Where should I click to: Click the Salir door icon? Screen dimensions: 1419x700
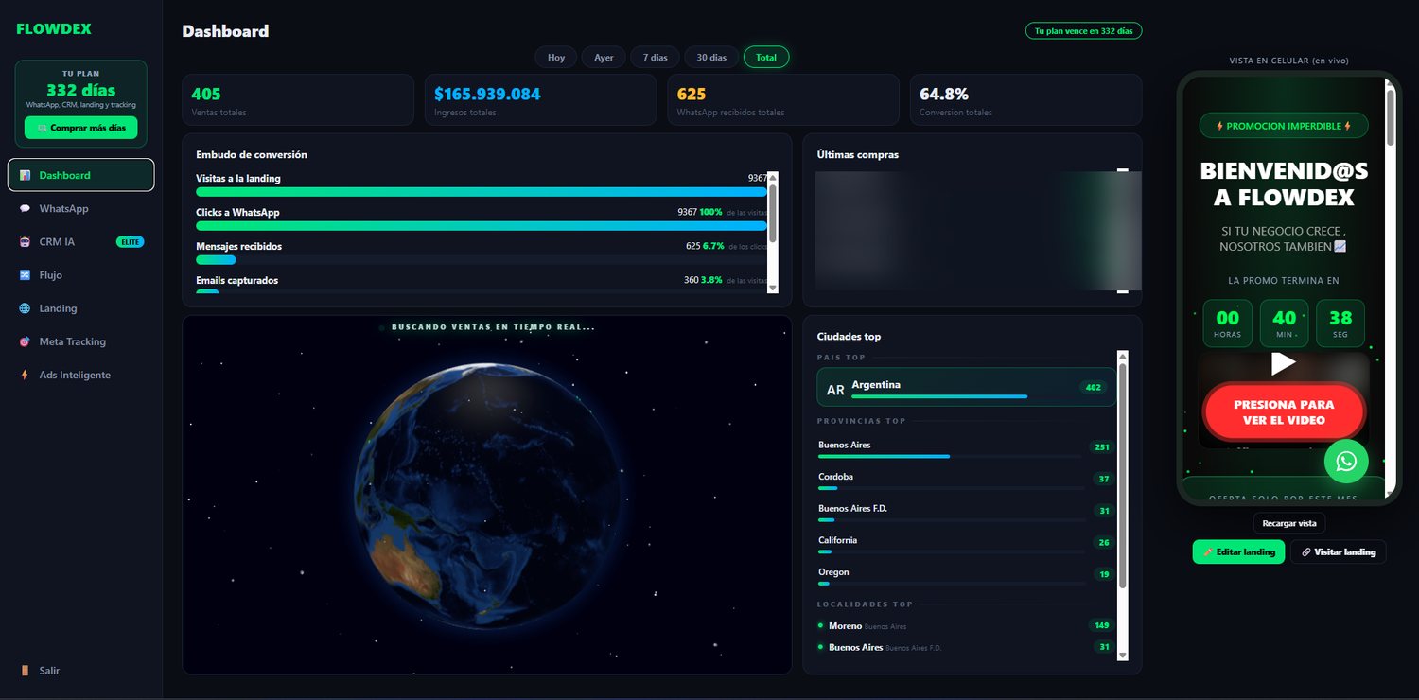pyautogui.click(x=25, y=671)
